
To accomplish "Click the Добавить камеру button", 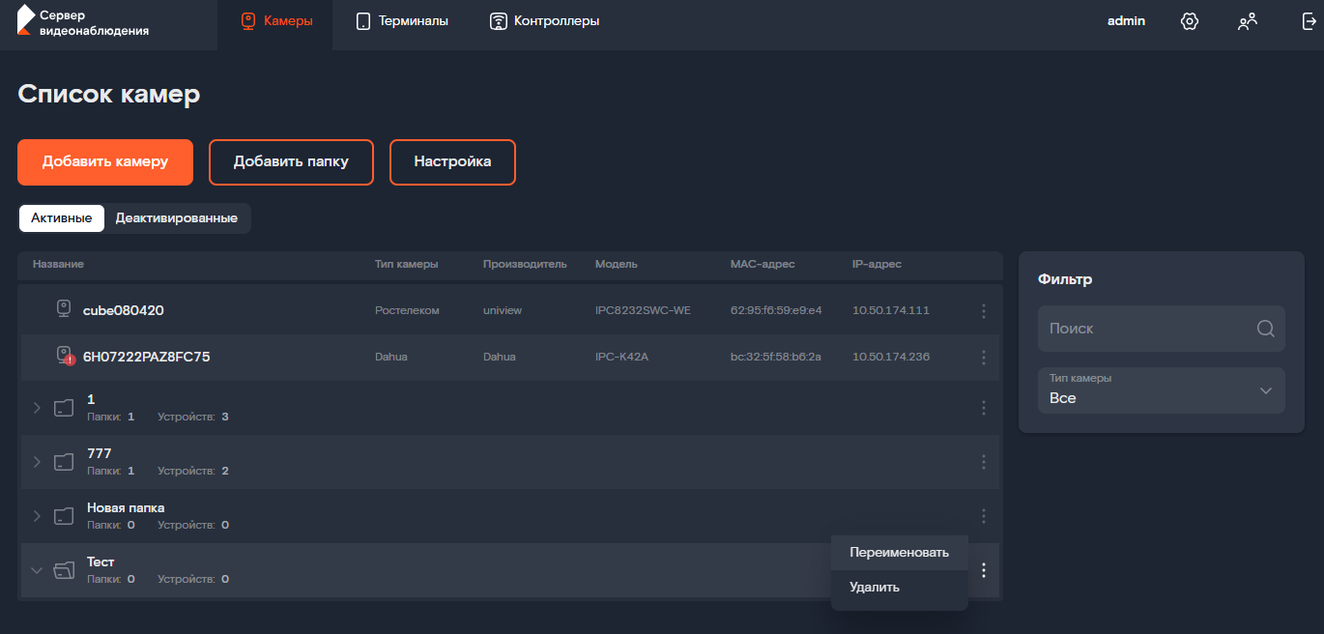I will 105,162.
